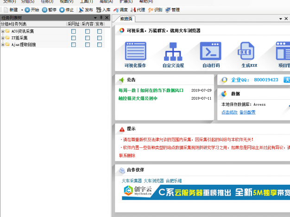Open the 火车采集器 partner link
The width and height of the screenshot is (290, 217).
click(x=132, y=181)
